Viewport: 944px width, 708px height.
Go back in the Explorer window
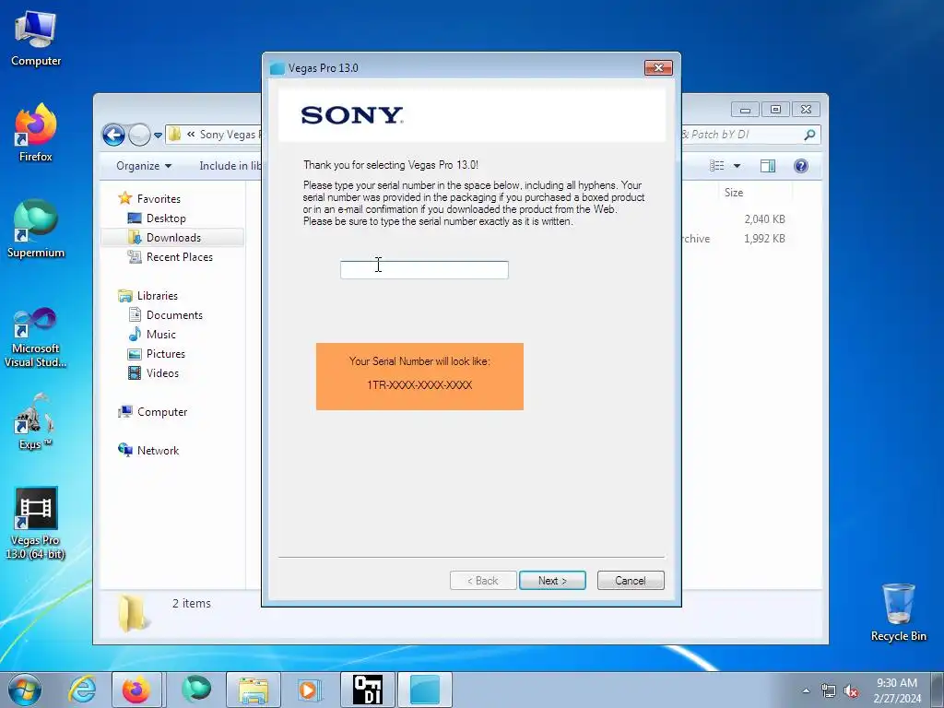(x=113, y=135)
